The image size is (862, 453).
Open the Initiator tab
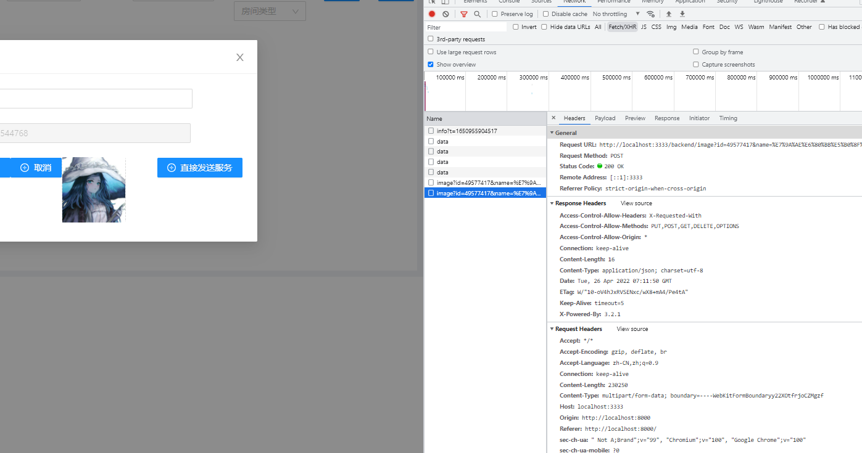pyautogui.click(x=699, y=118)
